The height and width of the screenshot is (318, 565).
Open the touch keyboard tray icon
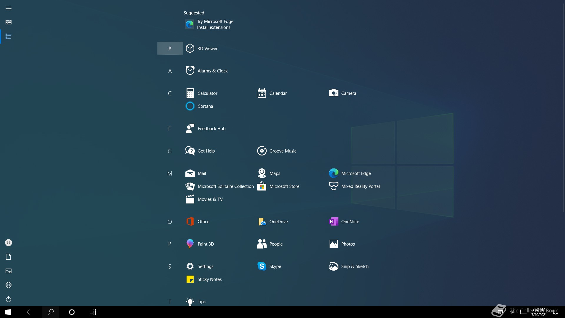524,312
